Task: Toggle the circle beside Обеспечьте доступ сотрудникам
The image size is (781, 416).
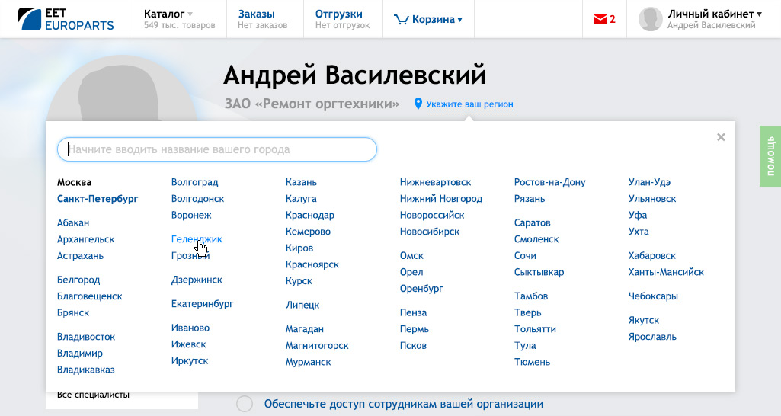Action: [245, 404]
